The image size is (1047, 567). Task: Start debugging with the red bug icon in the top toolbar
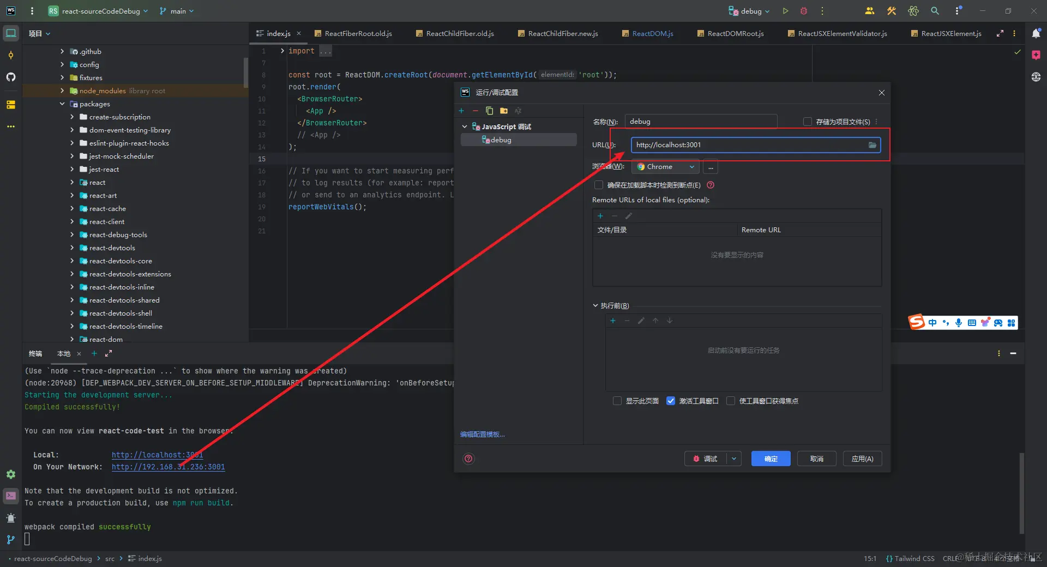[x=804, y=11]
